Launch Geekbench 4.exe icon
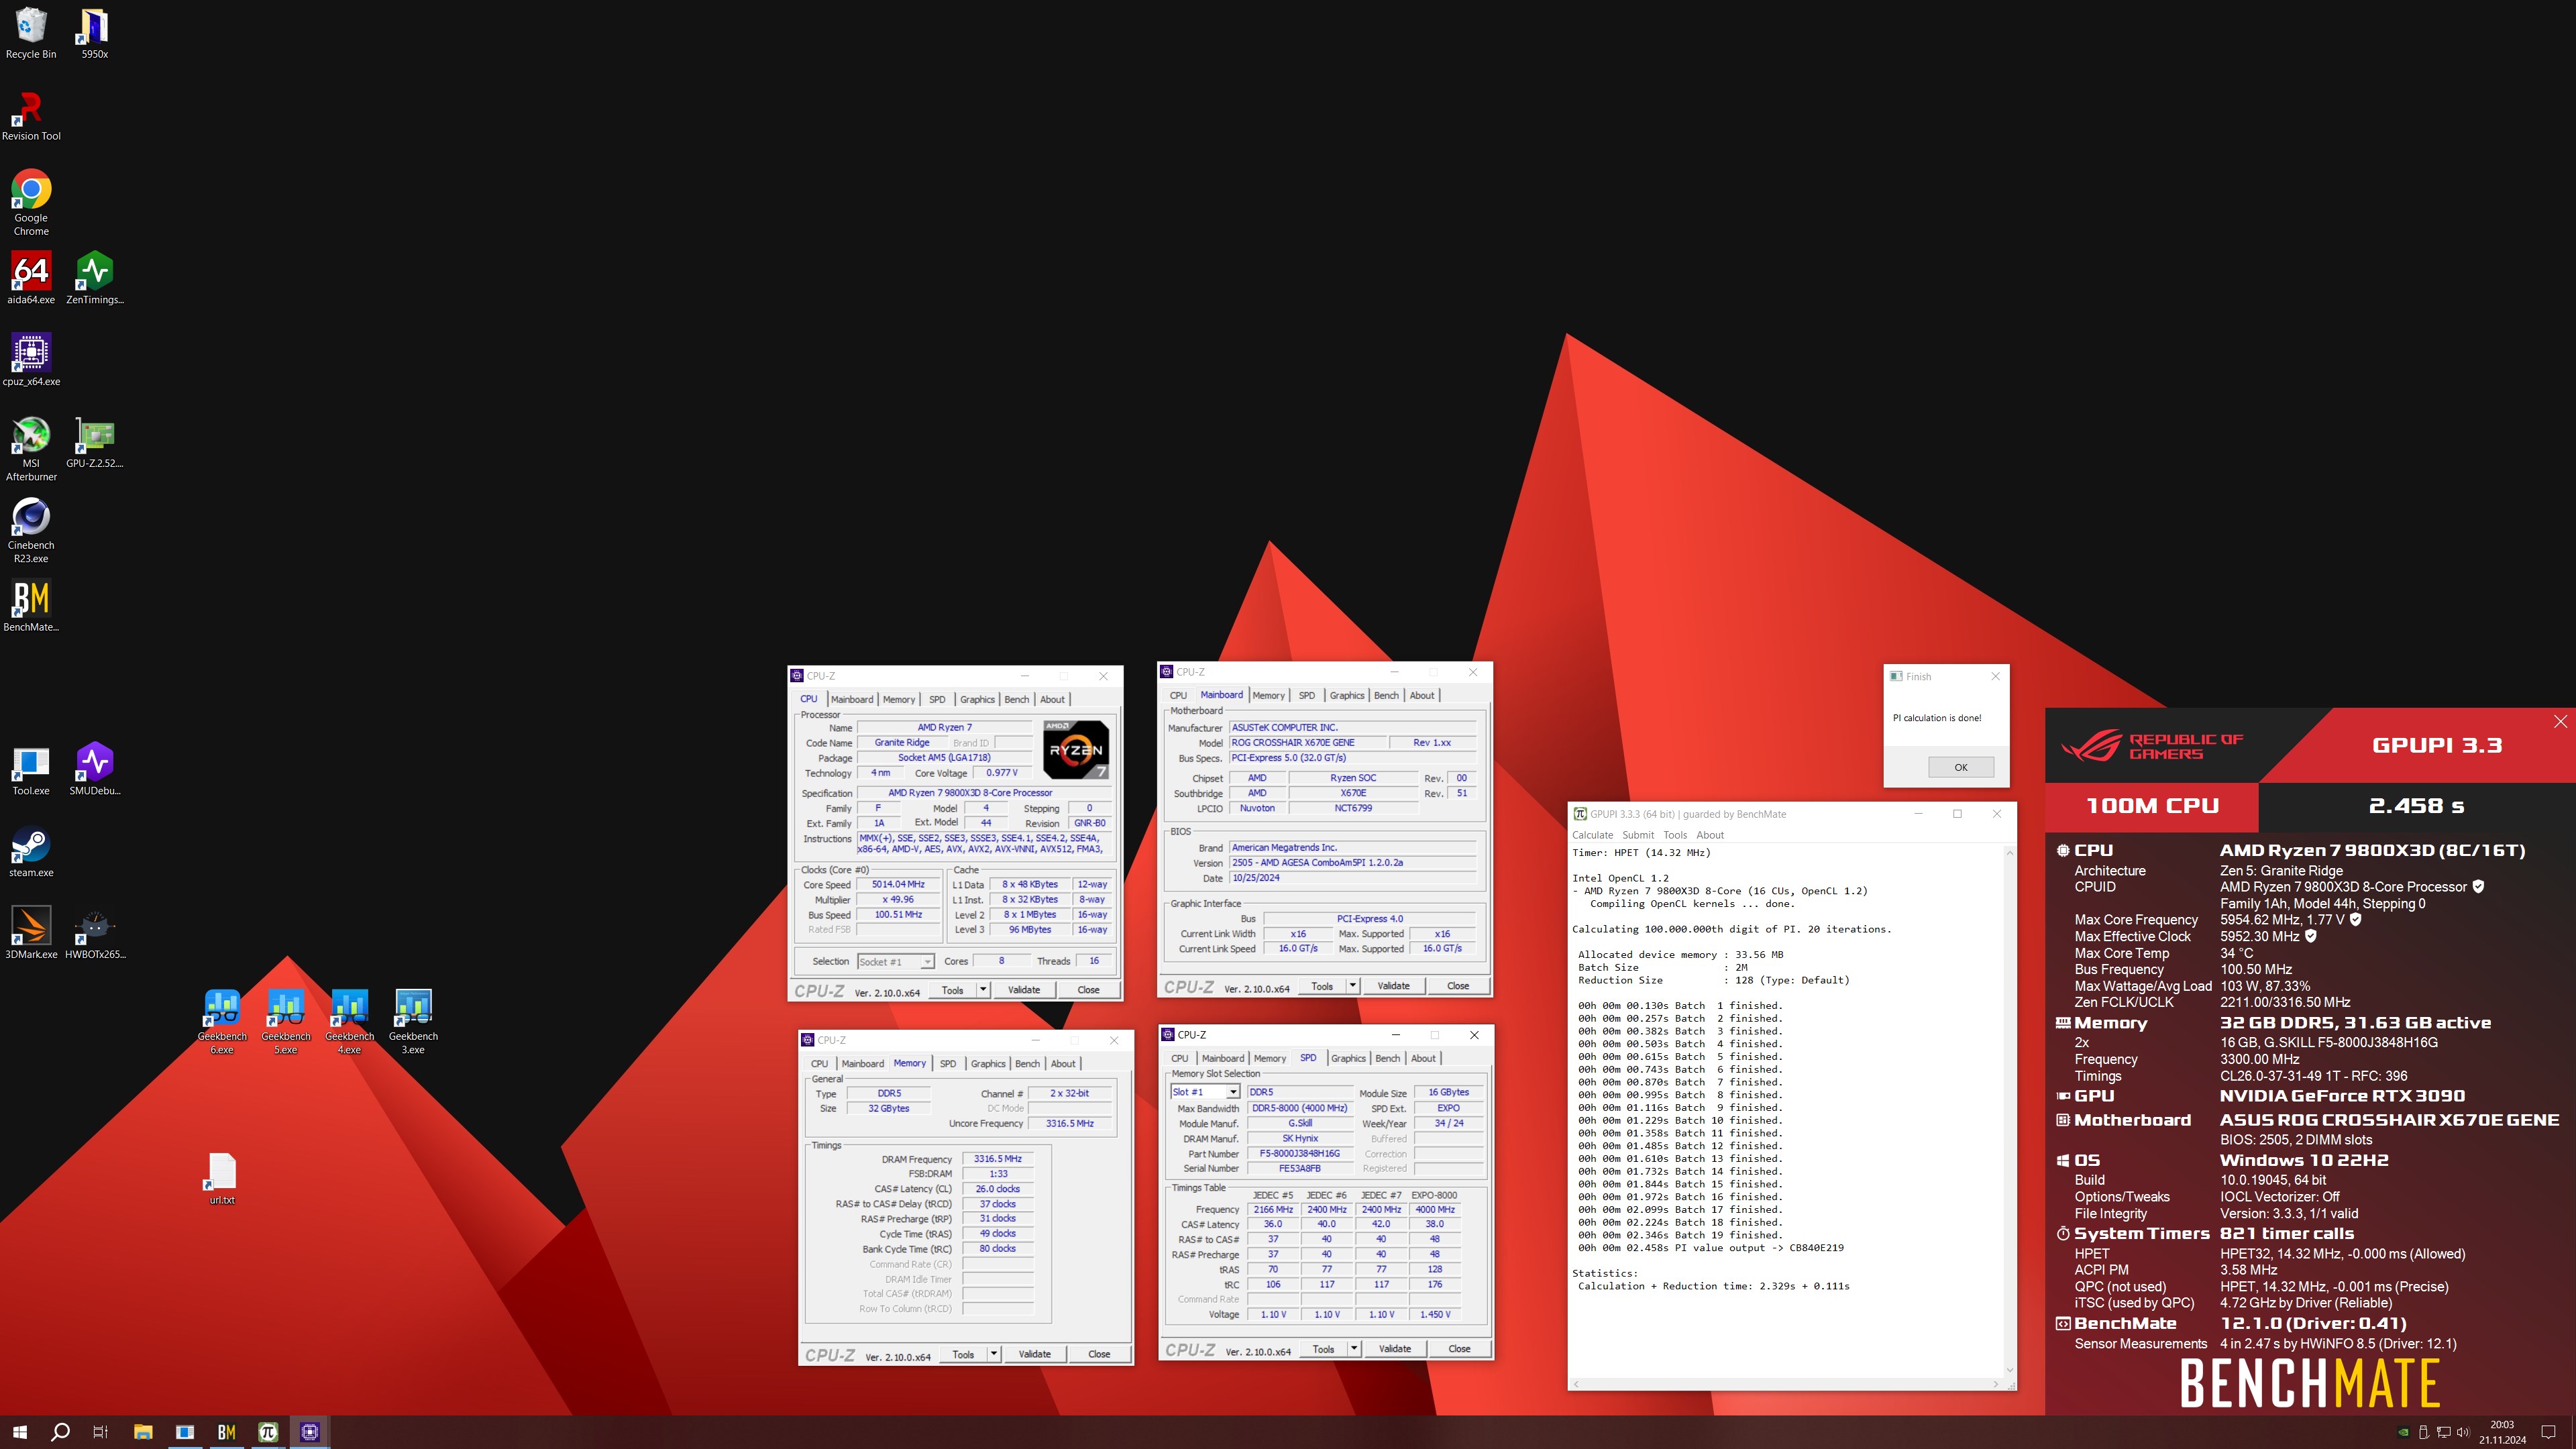The width and height of the screenshot is (2576, 1449). pyautogui.click(x=349, y=1022)
